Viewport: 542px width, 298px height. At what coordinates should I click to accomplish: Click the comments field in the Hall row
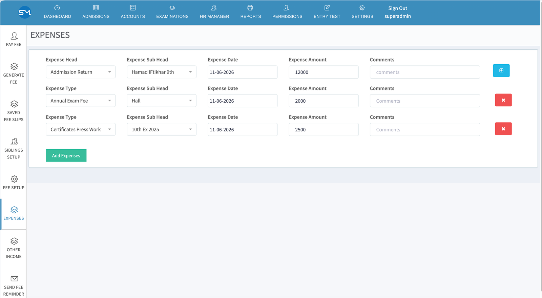point(425,101)
